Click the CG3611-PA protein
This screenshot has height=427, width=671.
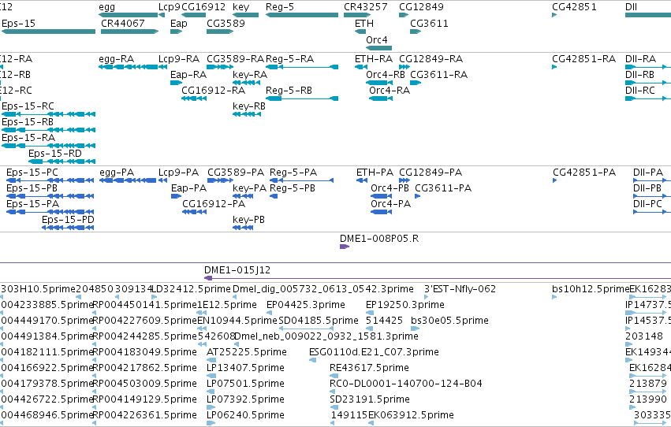point(418,196)
